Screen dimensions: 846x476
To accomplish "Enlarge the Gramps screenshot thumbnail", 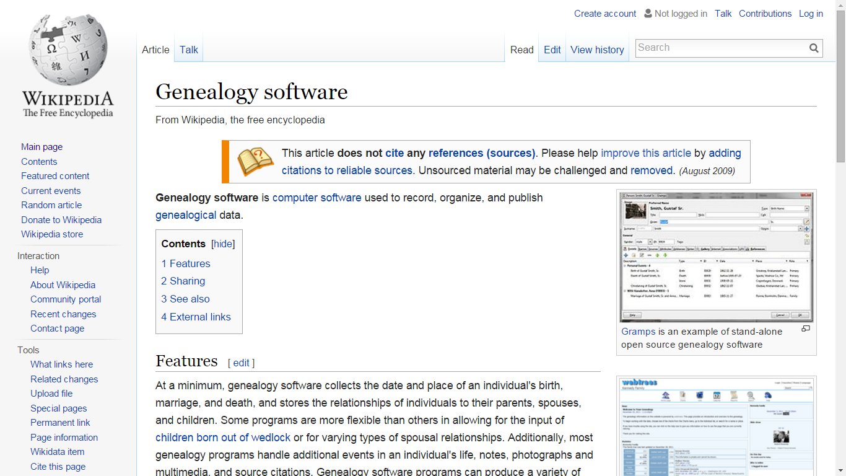I will [x=806, y=328].
